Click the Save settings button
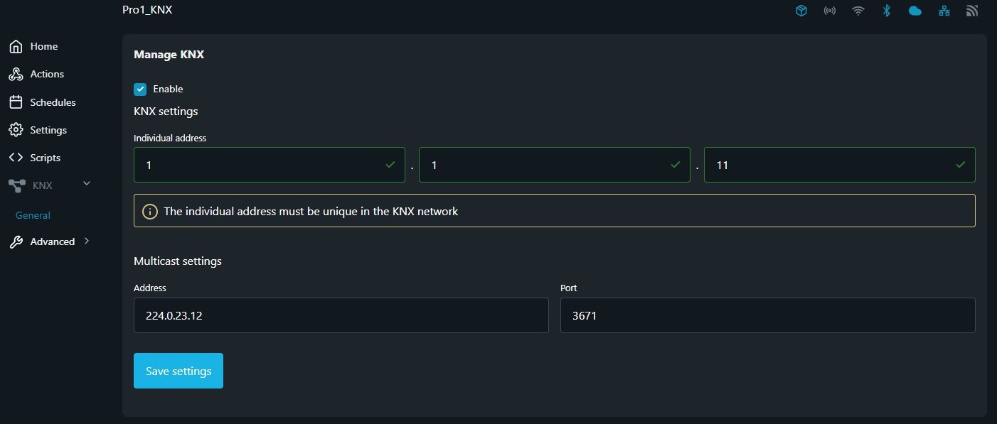The width and height of the screenshot is (997, 424). point(178,370)
